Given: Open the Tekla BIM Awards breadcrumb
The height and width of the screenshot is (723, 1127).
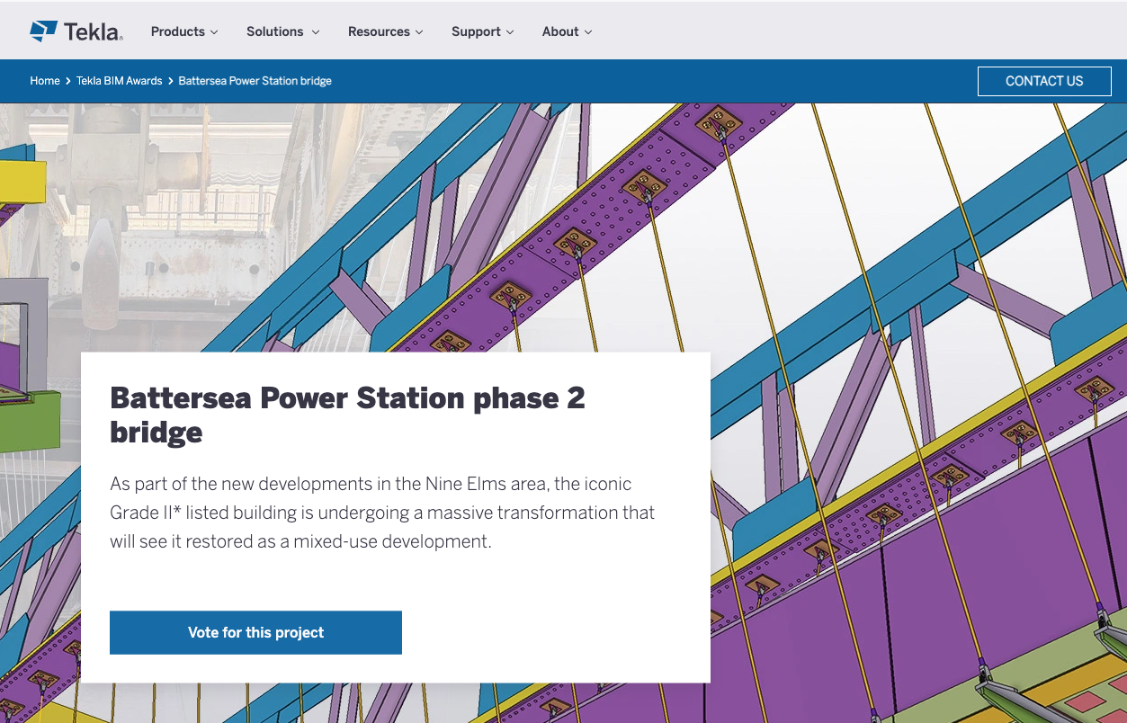Looking at the screenshot, I should 120,81.
